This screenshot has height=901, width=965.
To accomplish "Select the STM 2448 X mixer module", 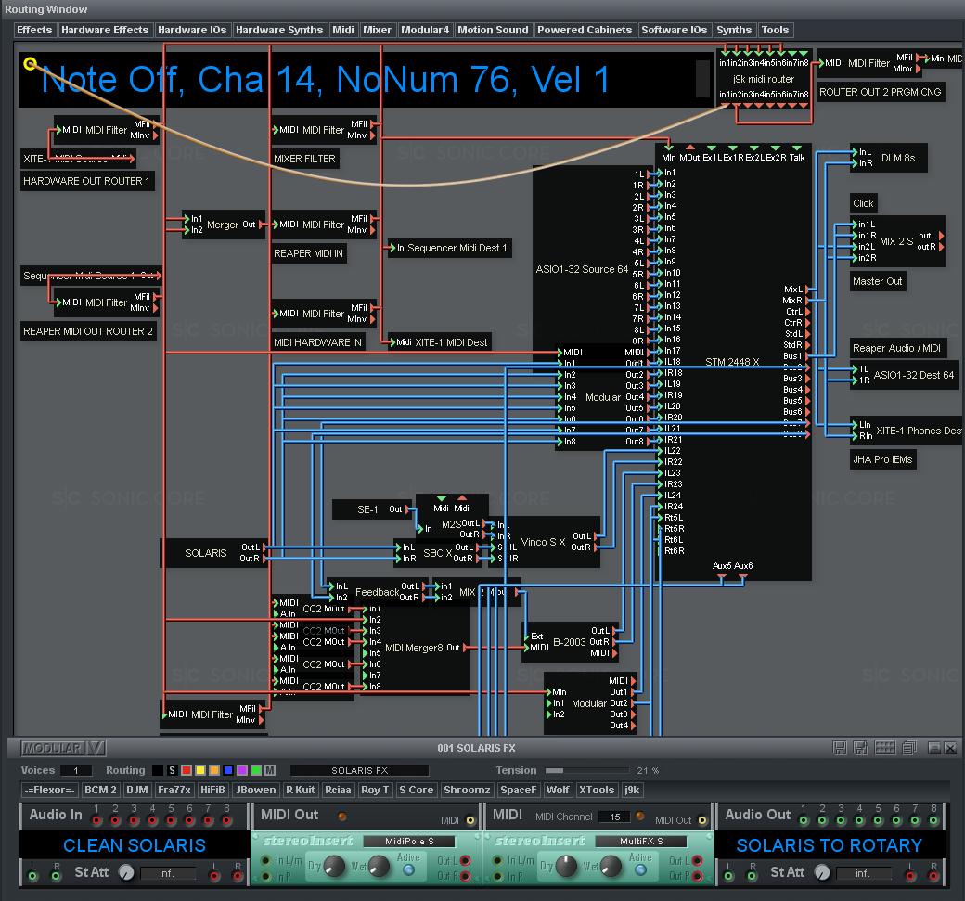I will (x=732, y=362).
